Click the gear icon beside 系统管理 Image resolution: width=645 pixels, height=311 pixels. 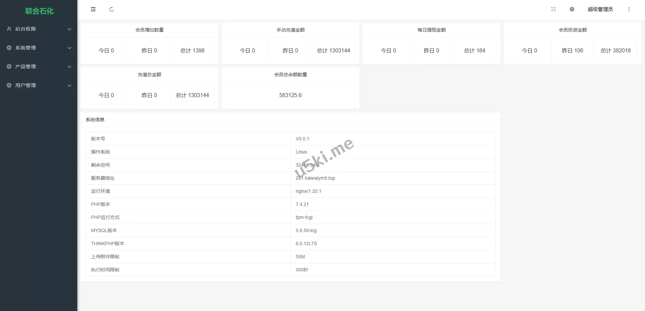pyautogui.click(x=9, y=48)
